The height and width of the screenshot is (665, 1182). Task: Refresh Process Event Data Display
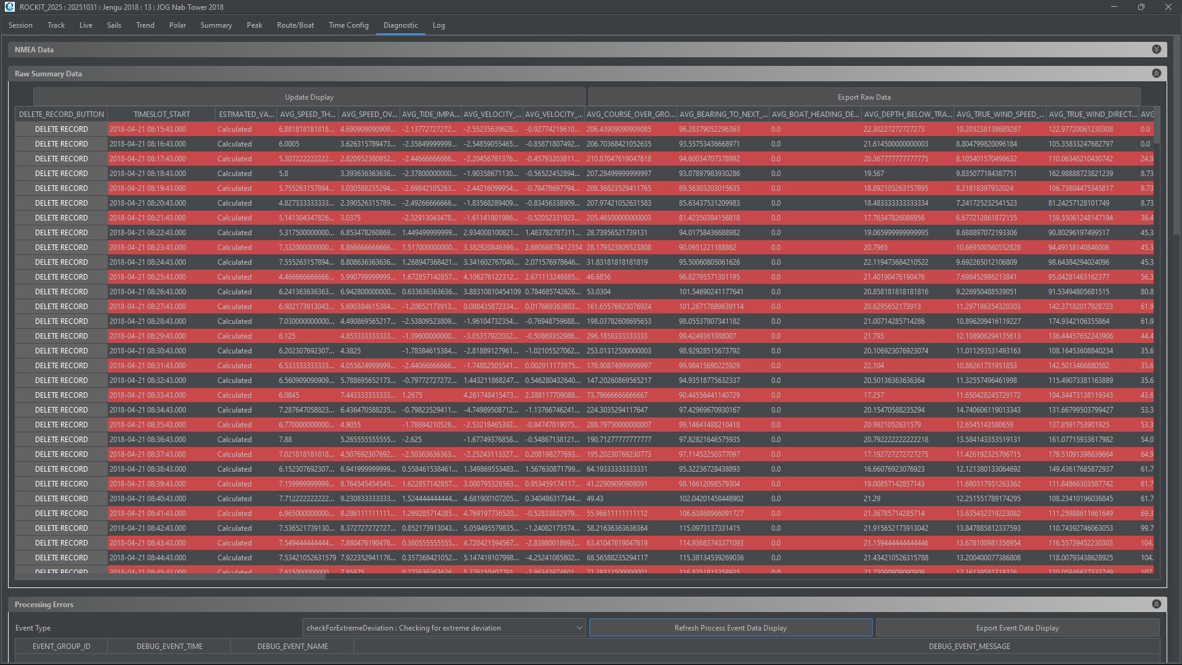(730, 628)
